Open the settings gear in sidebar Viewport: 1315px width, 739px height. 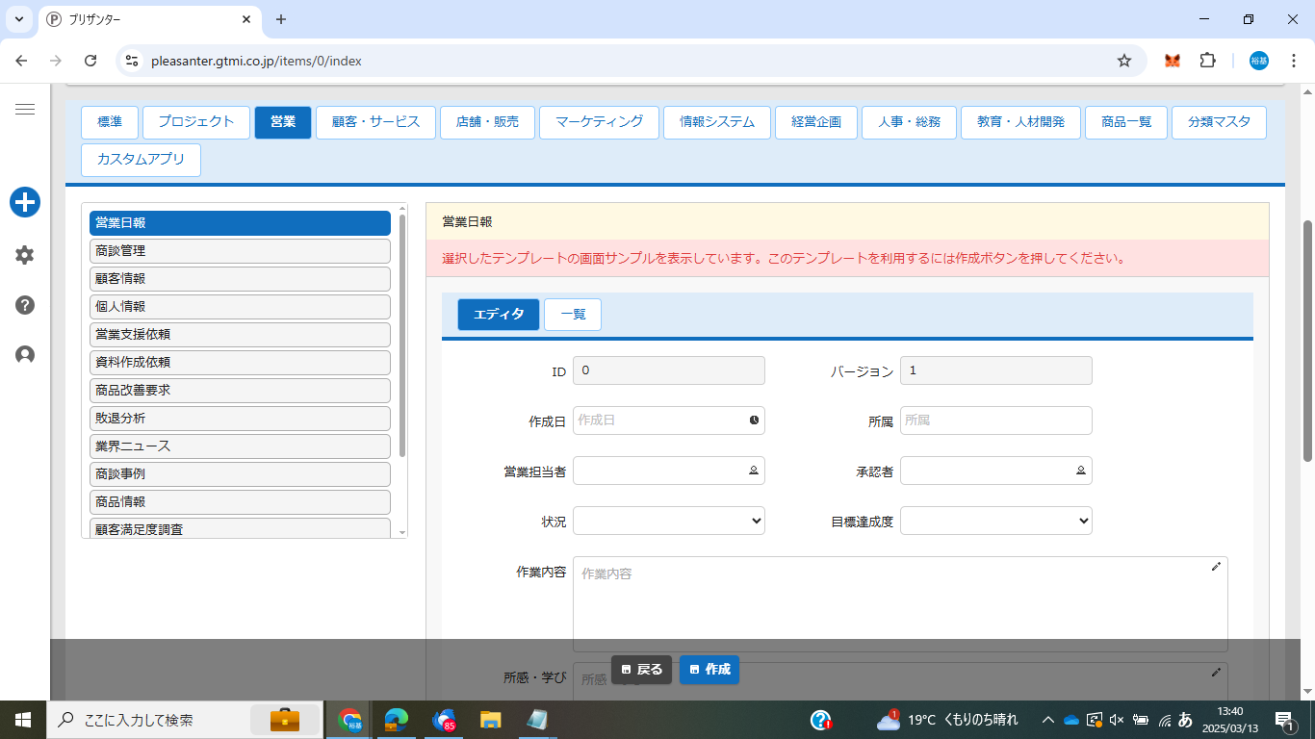[25, 255]
